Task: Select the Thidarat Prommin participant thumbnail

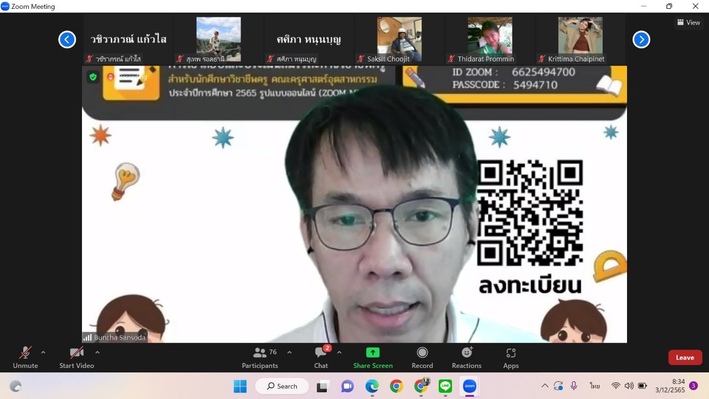Action: 490,39
